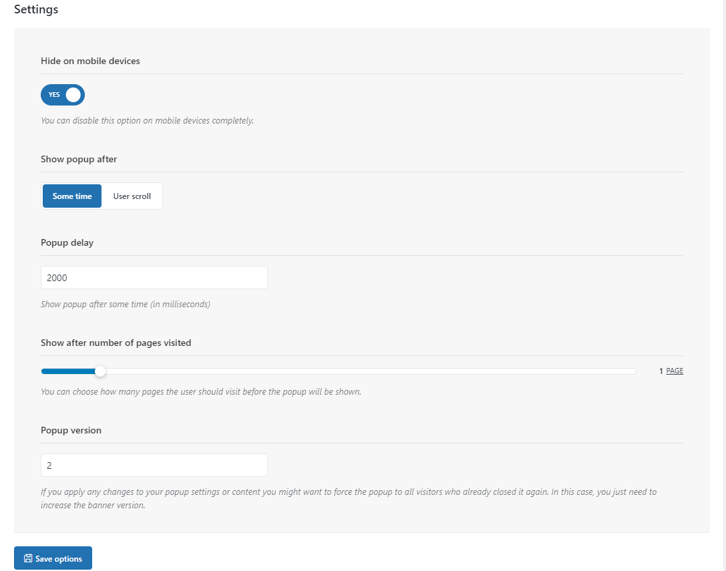Click 'If you apply any changes' help text
The width and height of the screenshot is (726, 571).
[x=349, y=498]
